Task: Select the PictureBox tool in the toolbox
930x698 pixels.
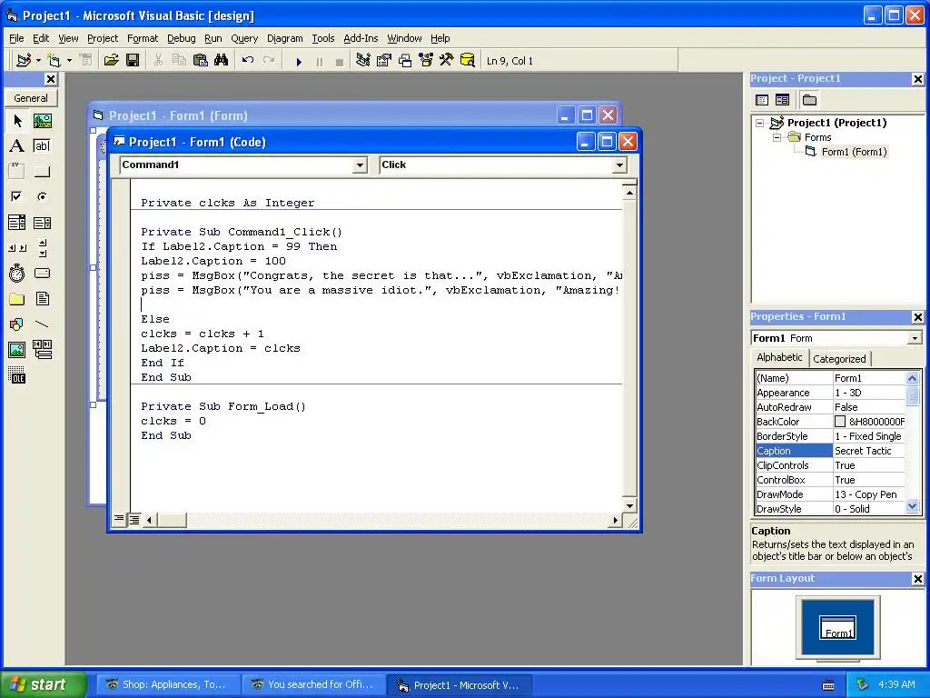Action: point(42,121)
